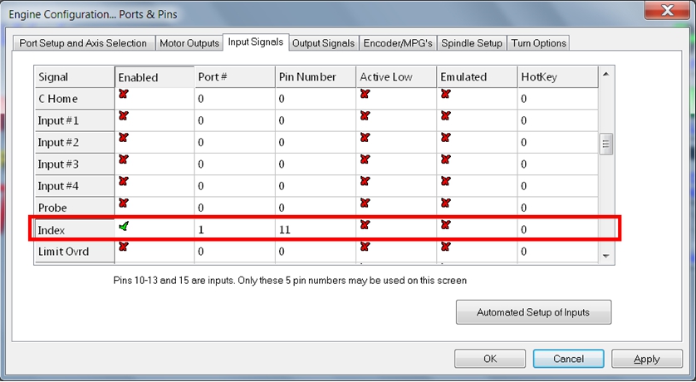Enable the Probe signal red X
The image size is (696, 382).
124,202
